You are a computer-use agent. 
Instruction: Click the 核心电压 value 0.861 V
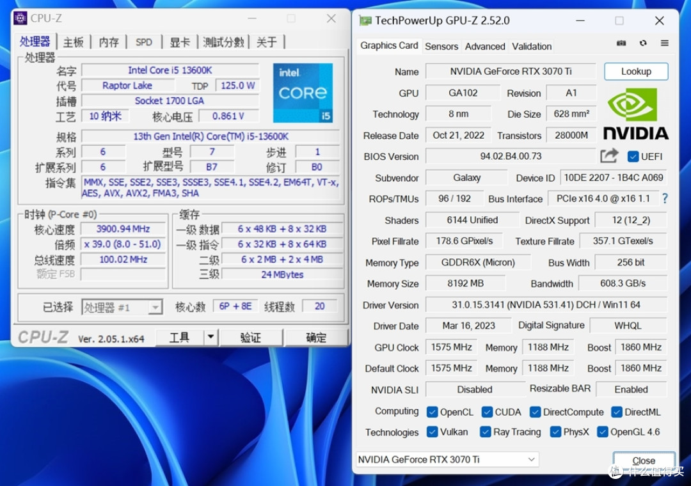[x=228, y=116]
